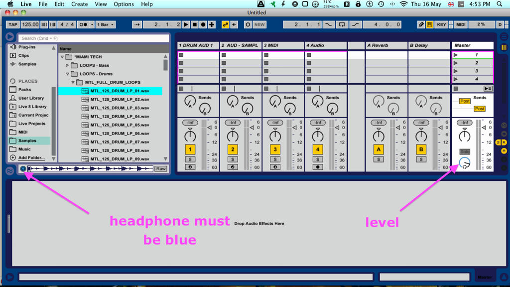
Task: Click the Wi-Fi icon in the menu bar
Action: (403, 4)
